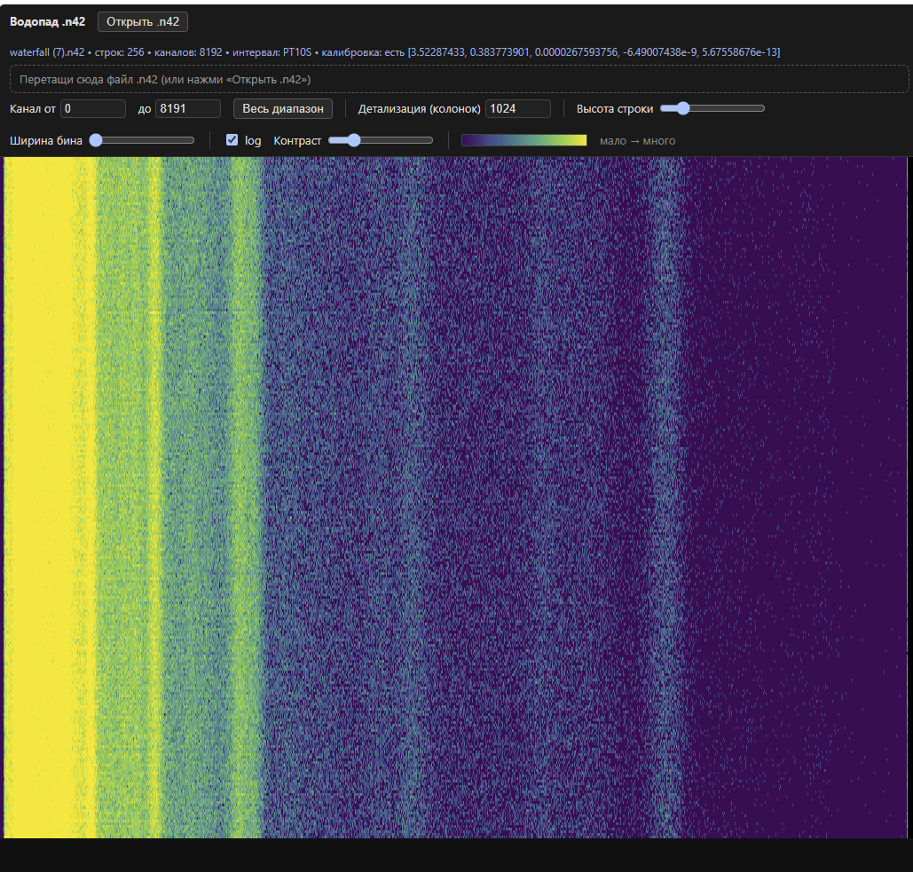
Task: Click the "Открыть .n42" button
Action: pos(143,21)
